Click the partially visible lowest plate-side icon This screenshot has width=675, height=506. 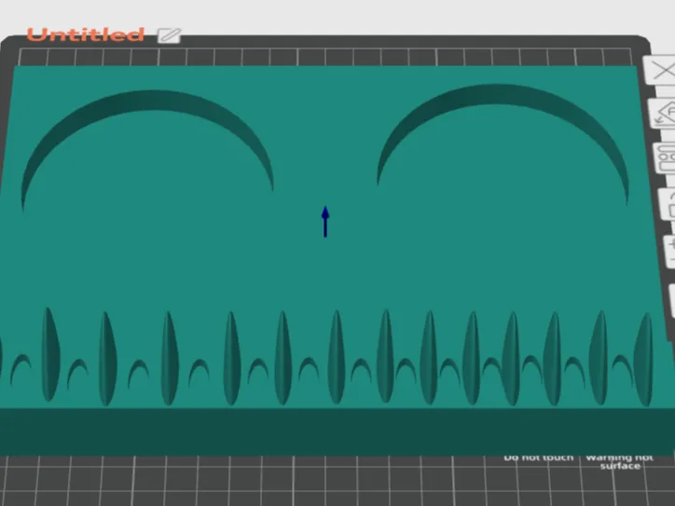pos(672,301)
